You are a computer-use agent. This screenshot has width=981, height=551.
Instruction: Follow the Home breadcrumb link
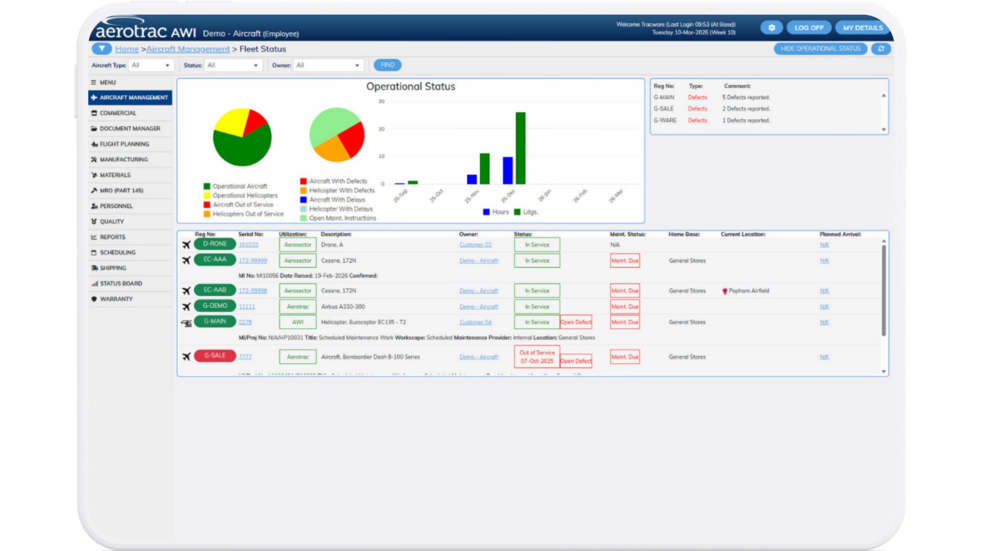click(x=127, y=49)
